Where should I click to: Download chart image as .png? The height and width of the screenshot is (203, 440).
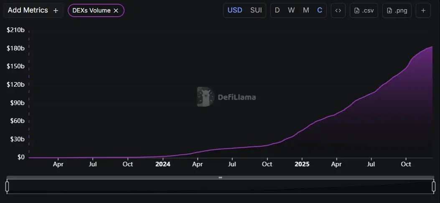pos(397,10)
